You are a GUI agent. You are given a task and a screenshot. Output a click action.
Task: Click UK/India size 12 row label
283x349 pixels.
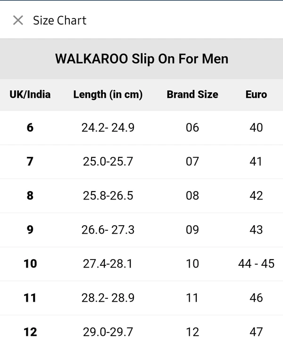coord(30,332)
